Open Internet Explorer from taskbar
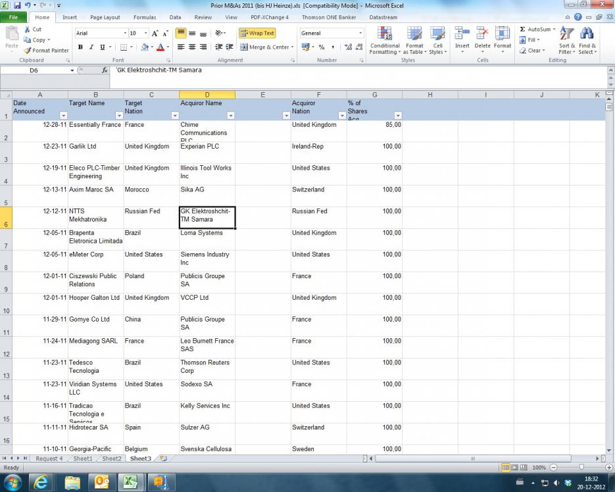This screenshot has height=492, width=615. 40,482
